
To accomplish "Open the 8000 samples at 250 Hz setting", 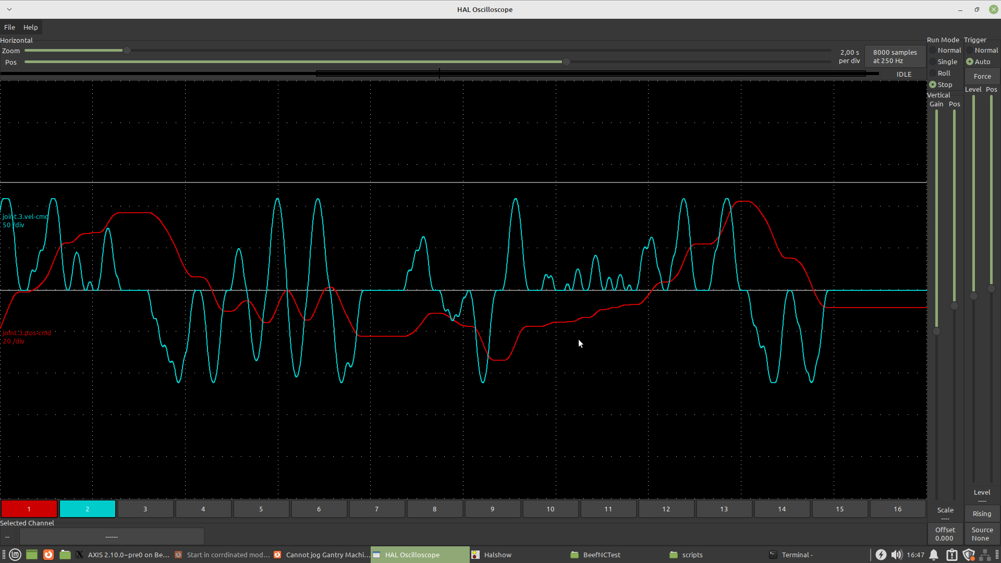I will (895, 56).
